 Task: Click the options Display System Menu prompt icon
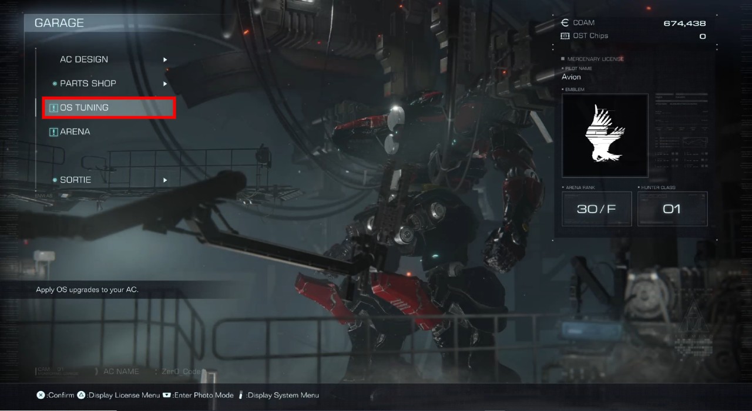240,395
